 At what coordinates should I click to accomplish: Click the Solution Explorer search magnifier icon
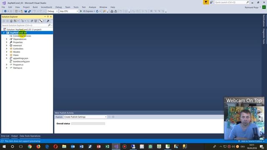(49, 25)
